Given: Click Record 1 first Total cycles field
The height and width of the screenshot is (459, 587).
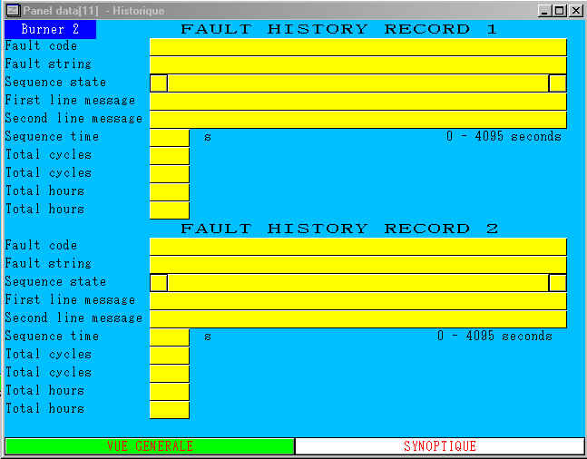Looking at the screenshot, I should pyautogui.click(x=170, y=156).
